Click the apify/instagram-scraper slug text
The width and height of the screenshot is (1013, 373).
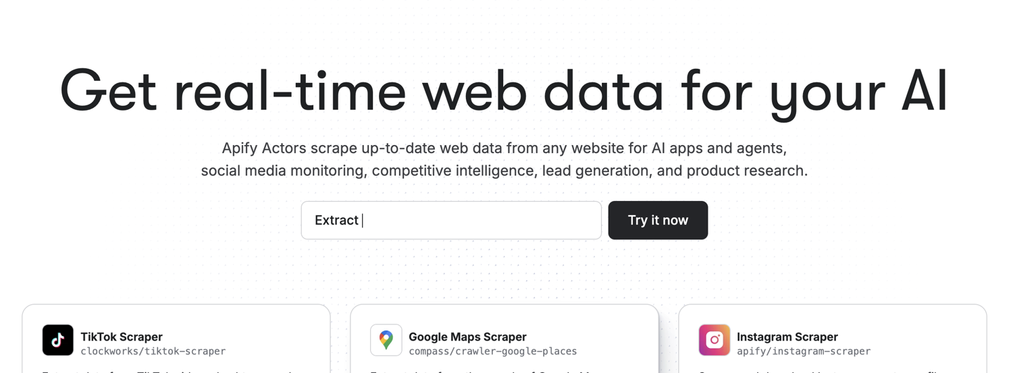803,351
